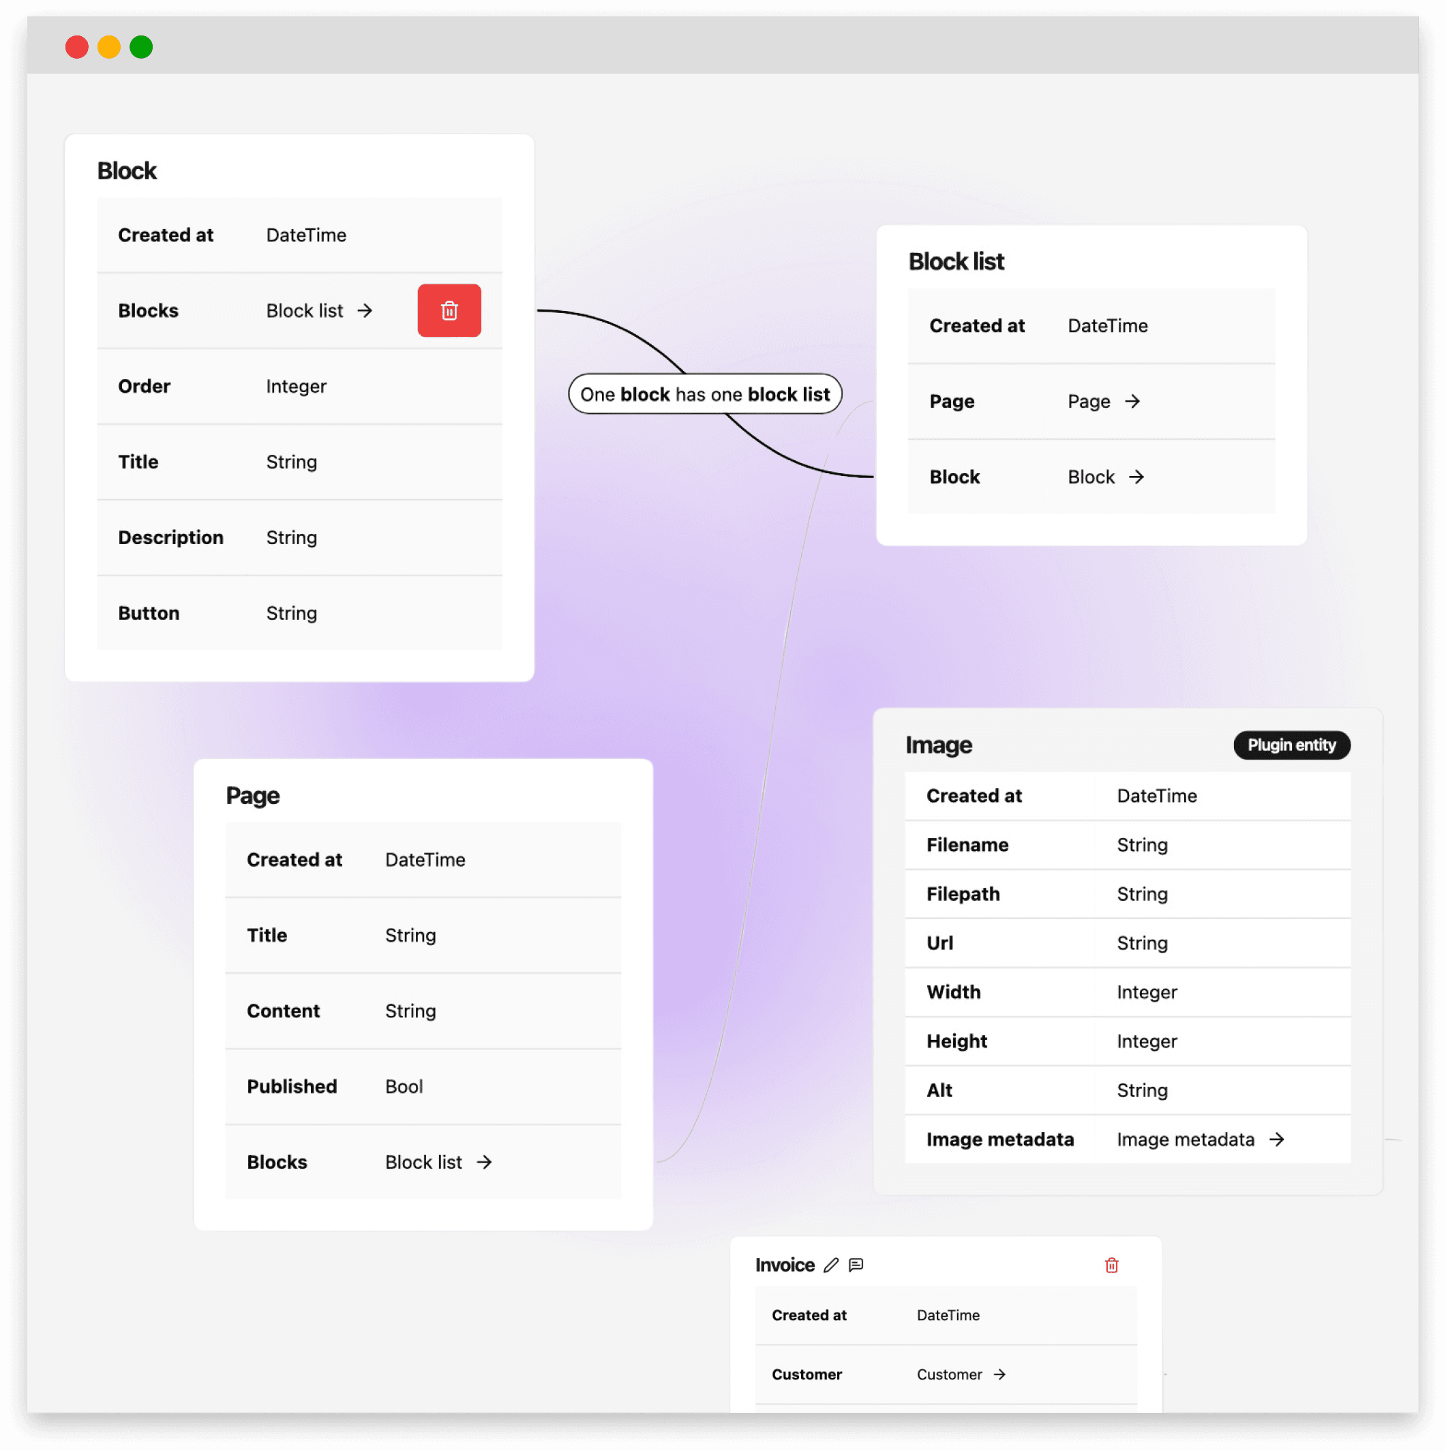
Task: Click the bold 'Image metadata' field name
Action: [x=1000, y=1139]
